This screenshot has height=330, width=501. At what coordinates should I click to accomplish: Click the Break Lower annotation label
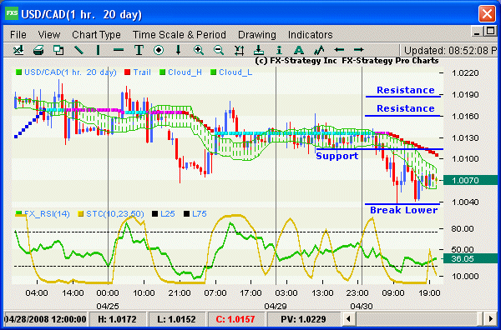pyautogui.click(x=403, y=210)
